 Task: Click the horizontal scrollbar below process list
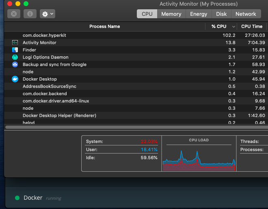point(137,127)
